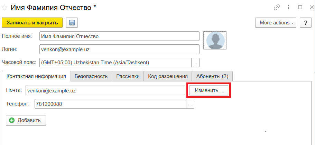Screen dimensions: 315x145
Task: Go to the Абоненты (2) tab
Action: pos(212,76)
